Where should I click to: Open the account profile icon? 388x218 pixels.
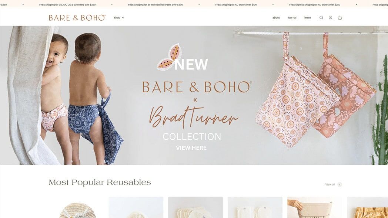coord(330,18)
